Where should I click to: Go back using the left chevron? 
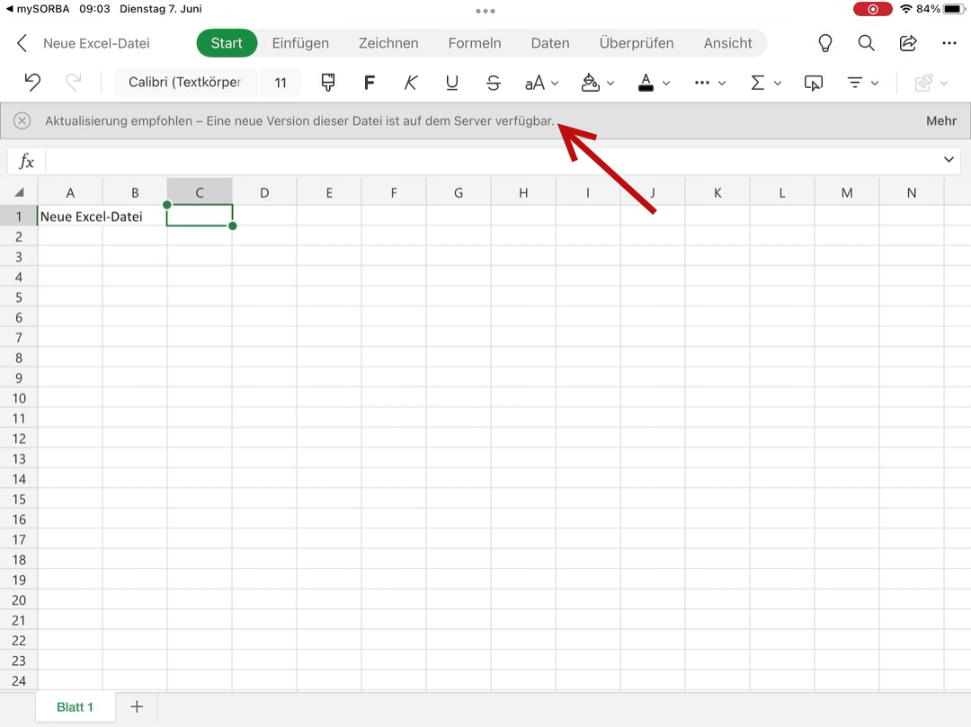click(22, 43)
